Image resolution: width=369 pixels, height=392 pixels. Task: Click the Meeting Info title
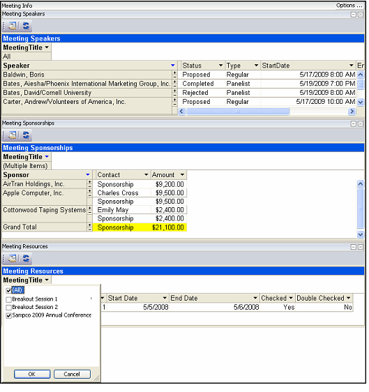[x=17, y=6]
